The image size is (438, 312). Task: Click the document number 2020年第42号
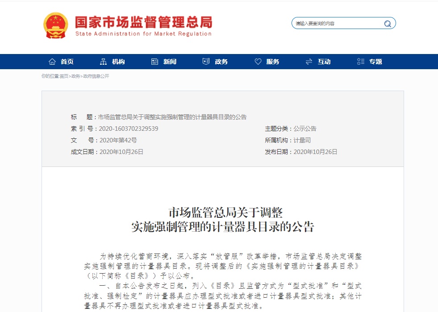[x=118, y=140]
